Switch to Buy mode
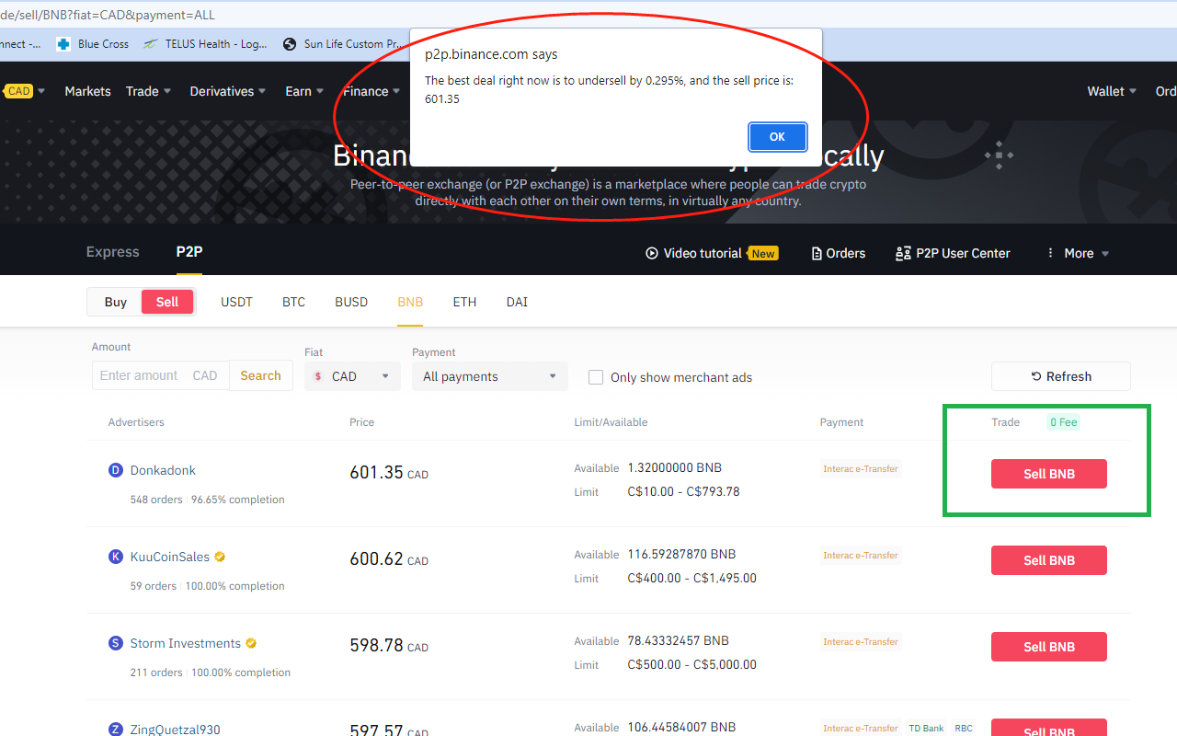 [115, 301]
